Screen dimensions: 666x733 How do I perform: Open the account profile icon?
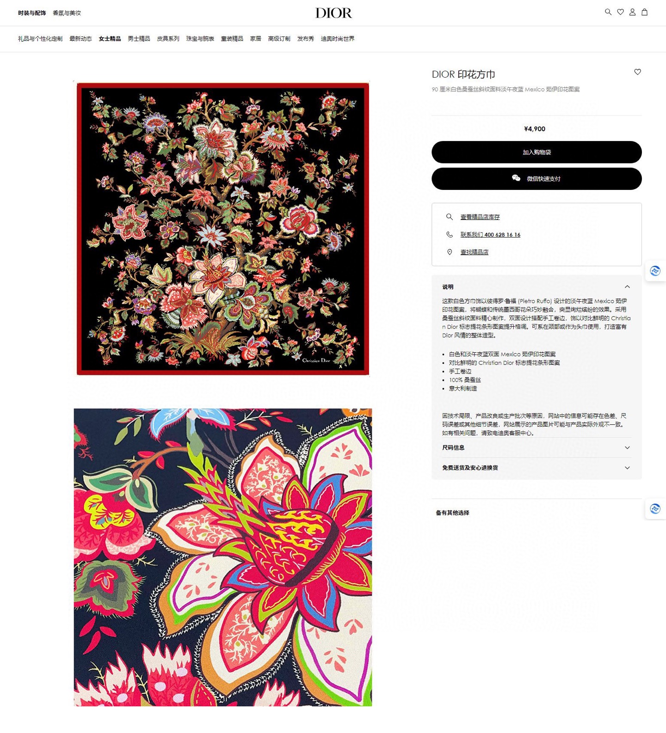(632, 12)
